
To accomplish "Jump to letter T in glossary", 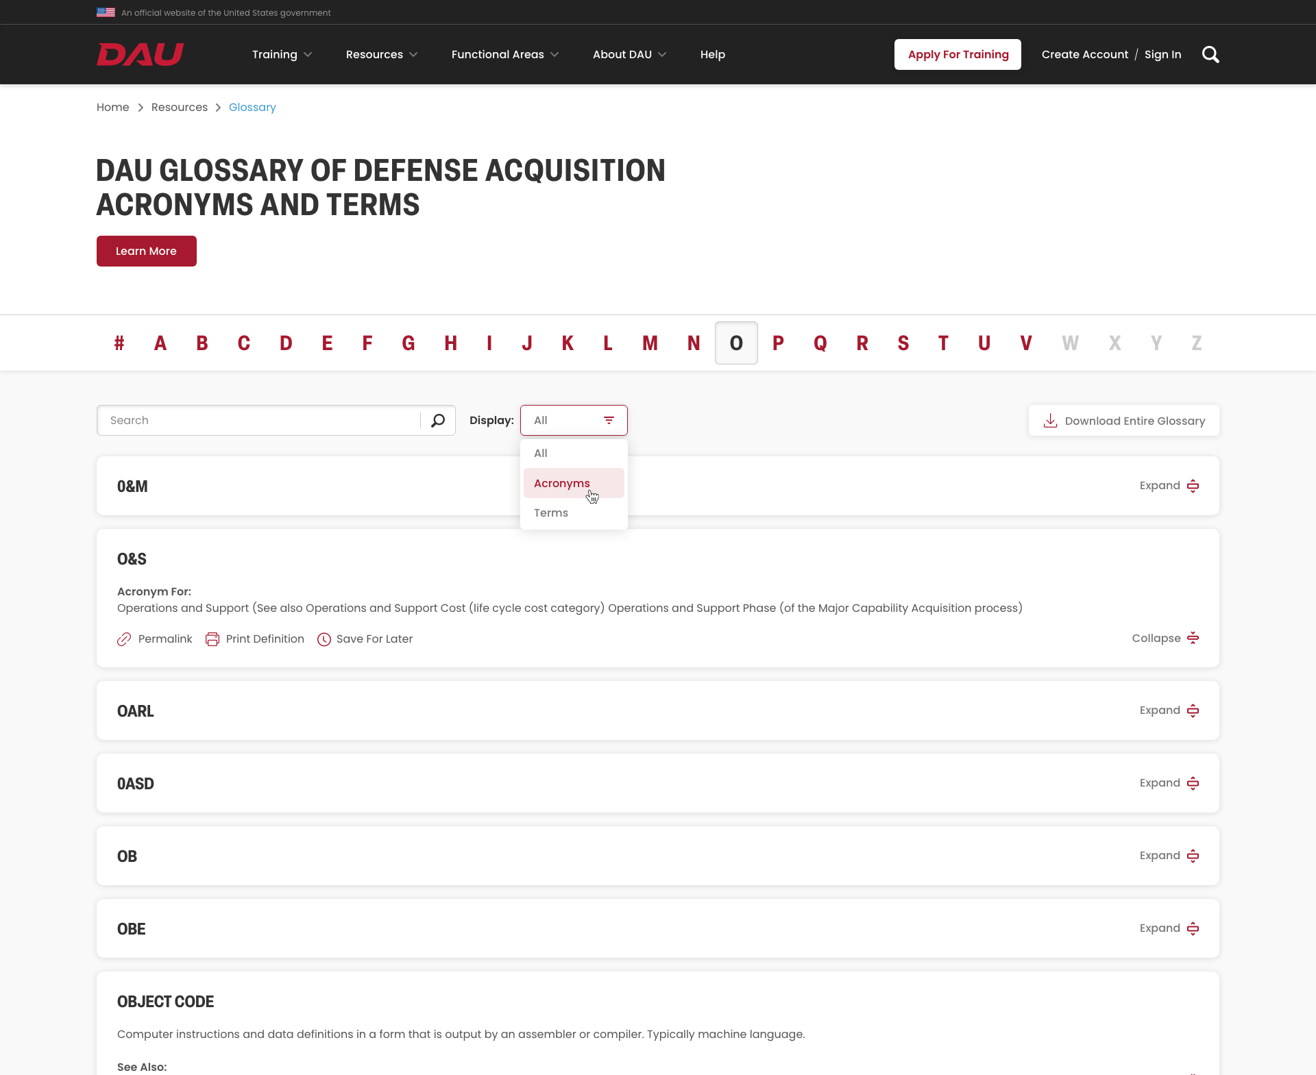I will (x=943, y=343).
